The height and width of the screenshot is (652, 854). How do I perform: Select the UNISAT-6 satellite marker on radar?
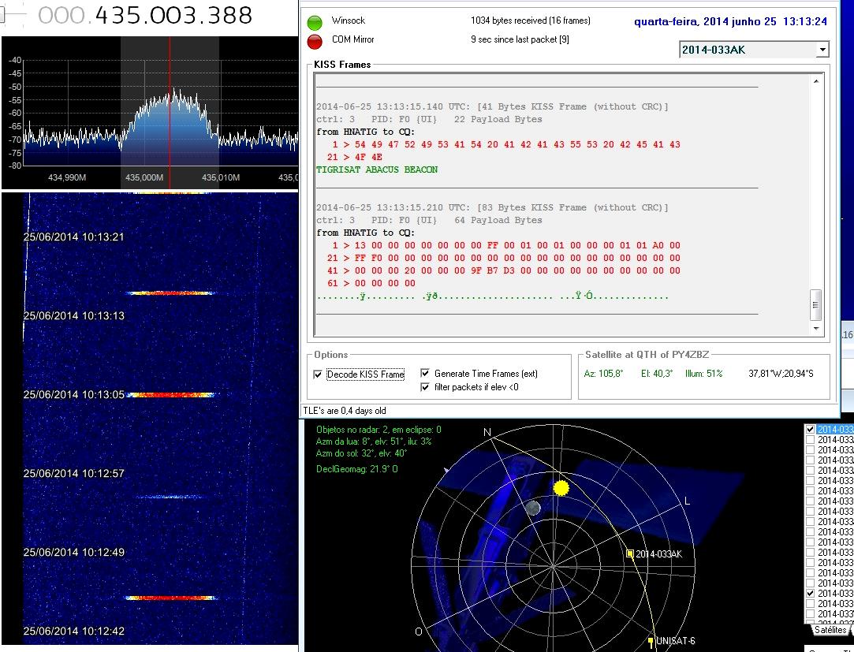point(651,640)
